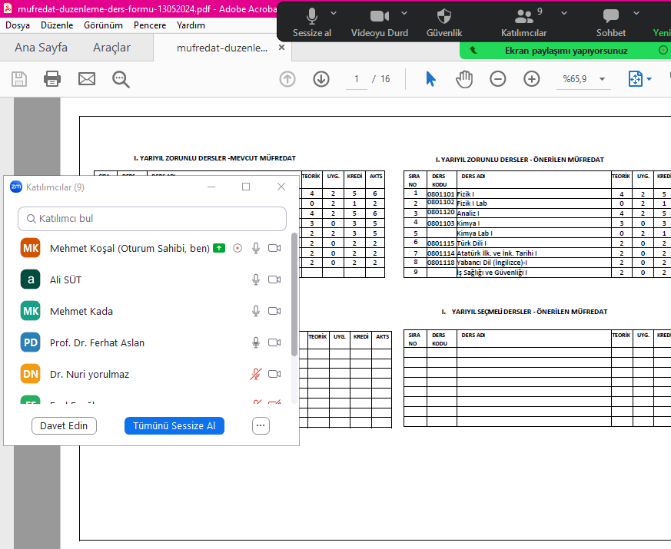This screenshot has width=671, height=549.
Task: Click the Davet Edin button
Action: pos(64,425)
